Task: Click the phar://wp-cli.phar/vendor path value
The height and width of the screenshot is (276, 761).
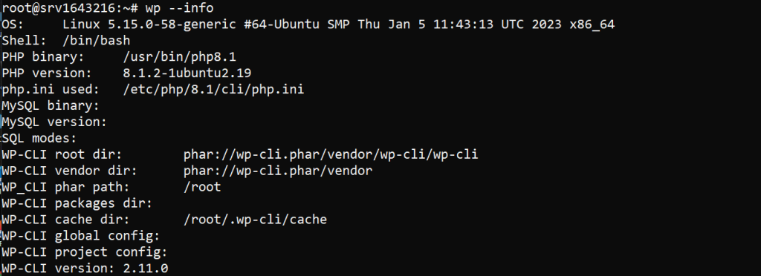Action: (278, 171)
